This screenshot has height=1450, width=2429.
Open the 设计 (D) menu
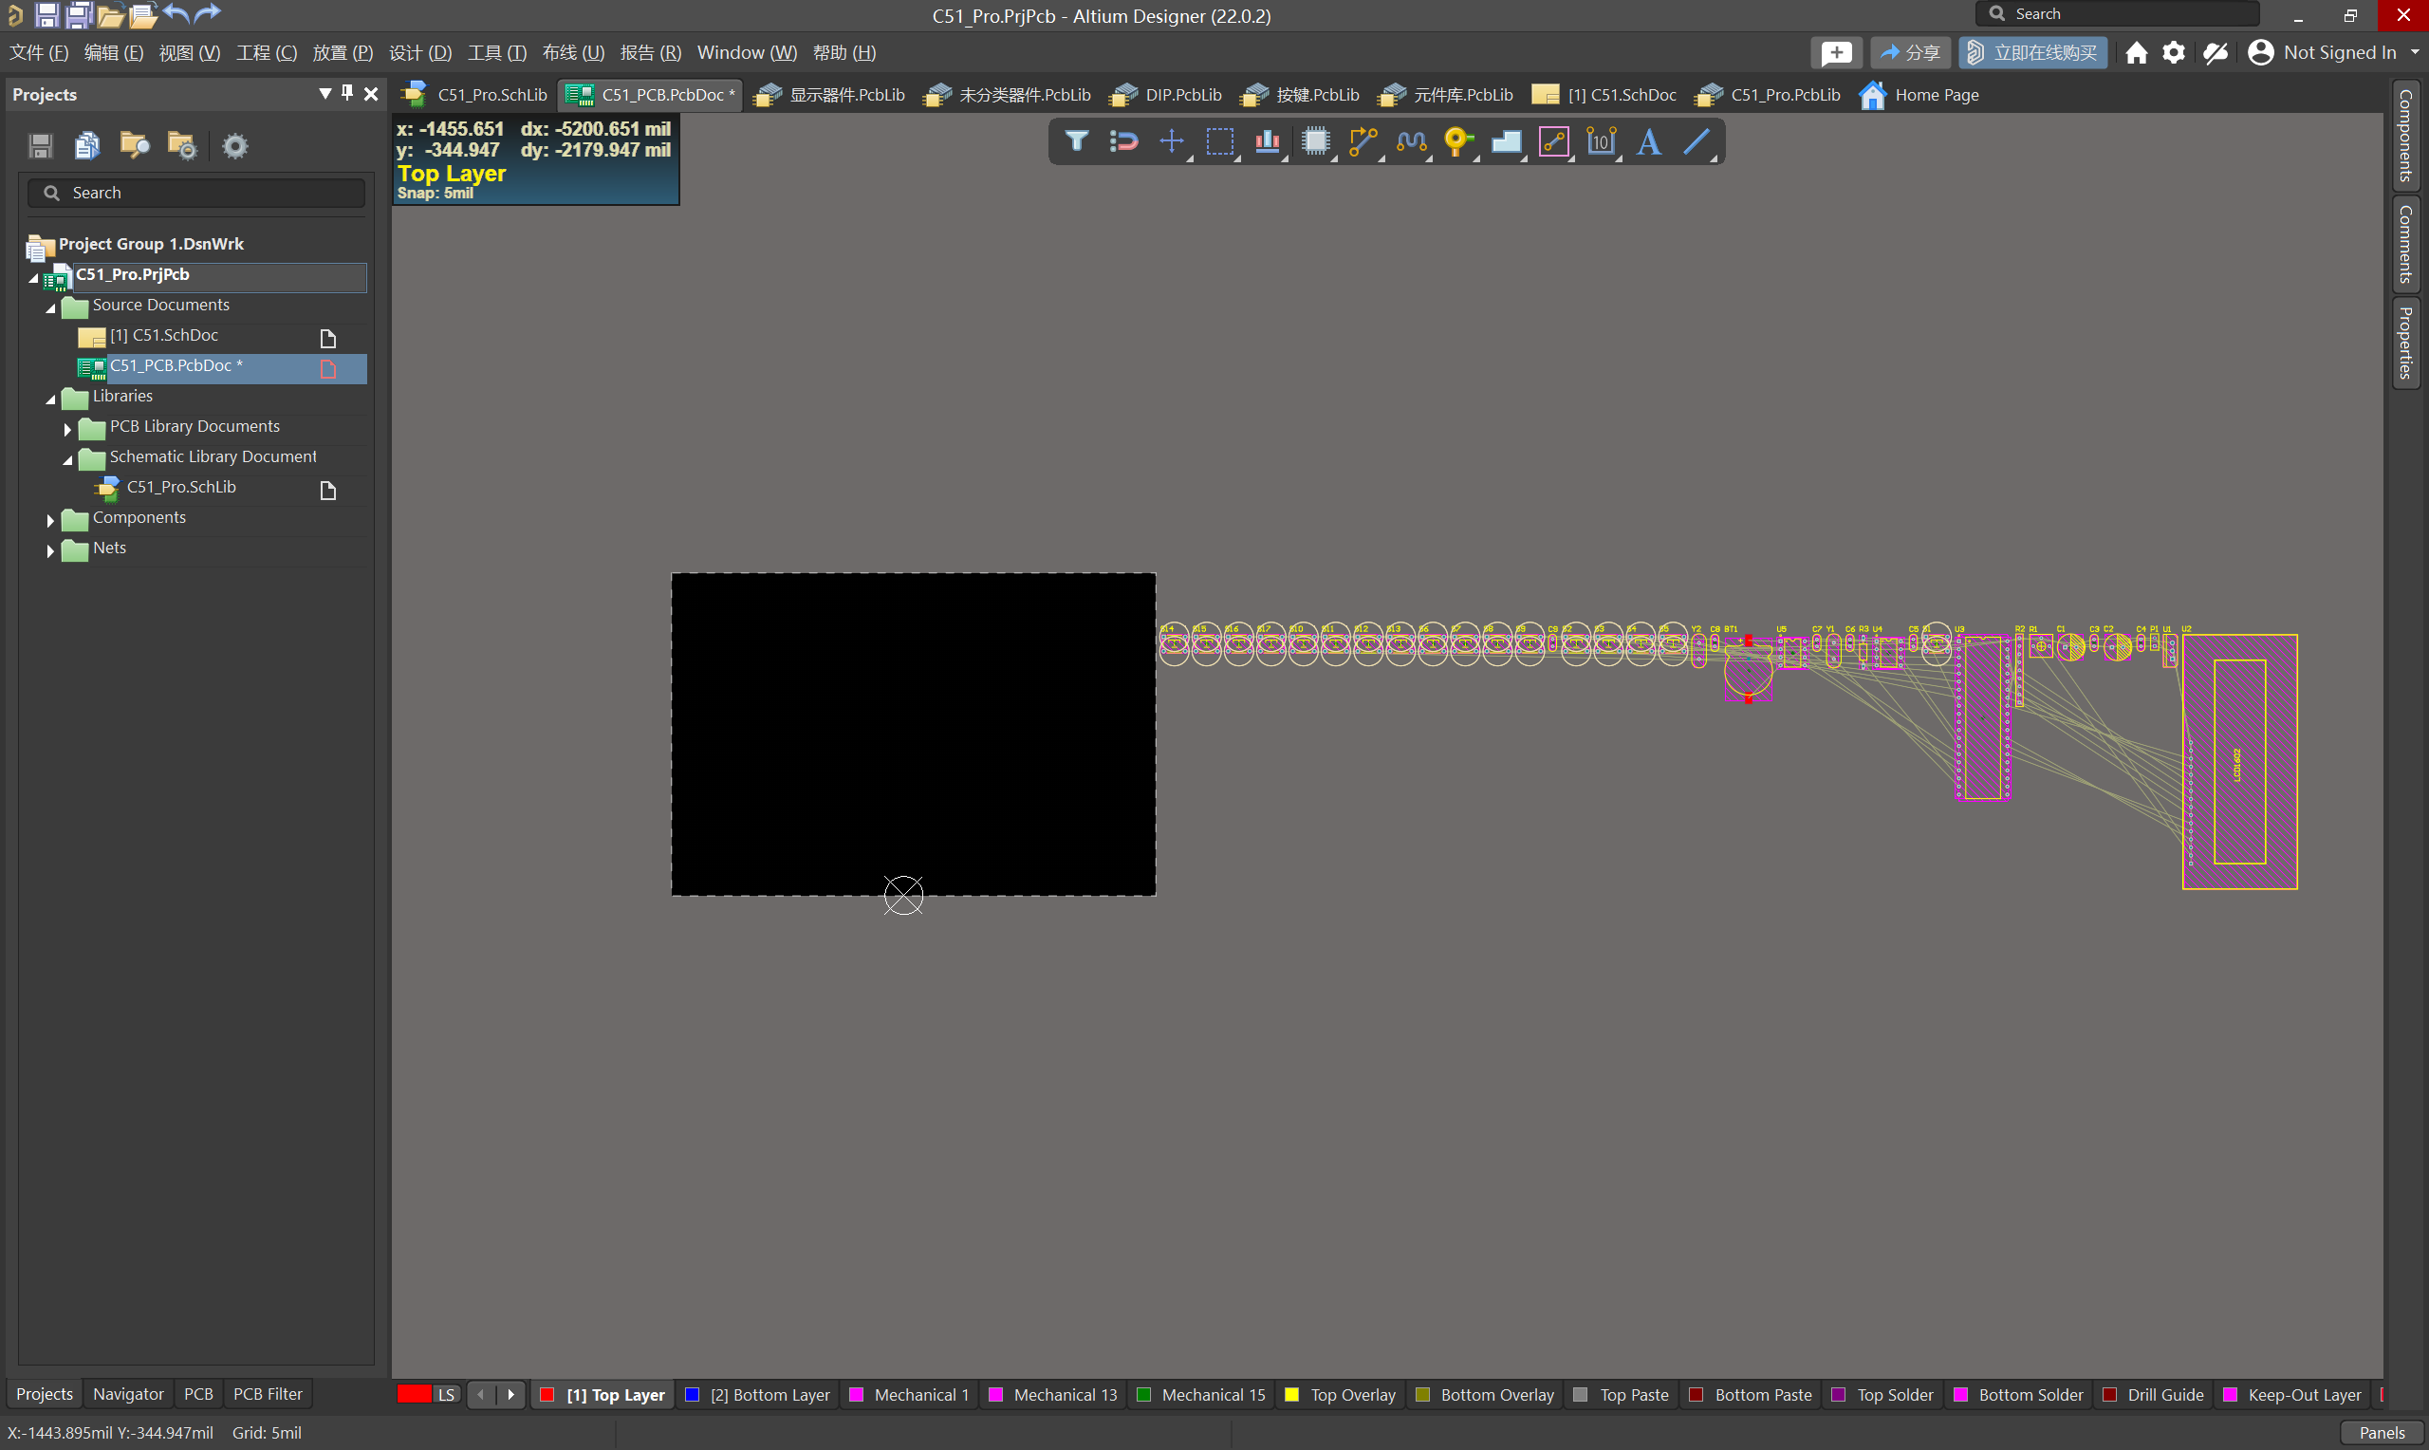(420, 53)
